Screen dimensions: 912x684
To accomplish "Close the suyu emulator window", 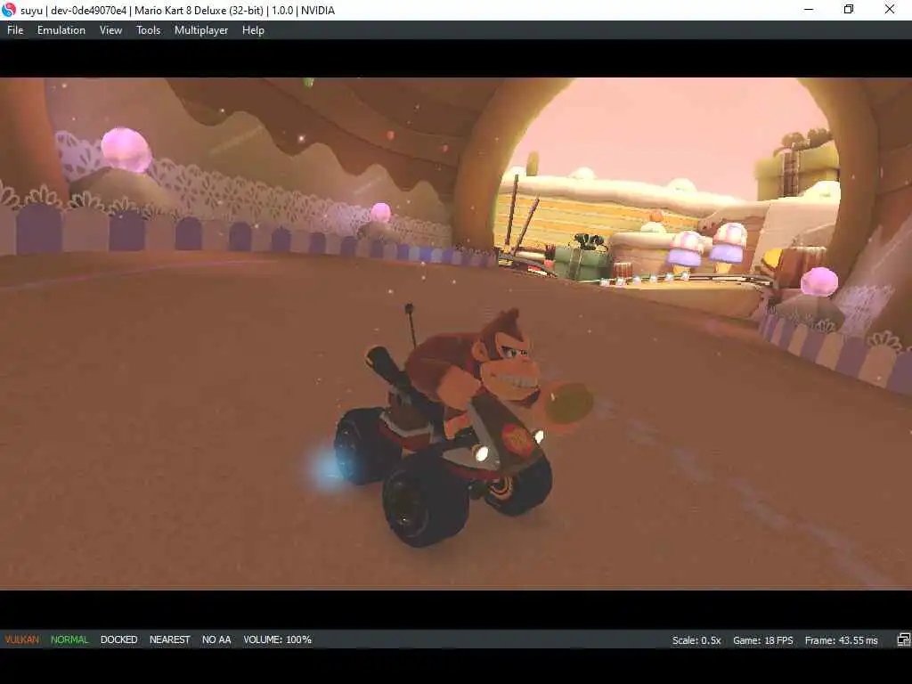I will click(x=890, y=9).
